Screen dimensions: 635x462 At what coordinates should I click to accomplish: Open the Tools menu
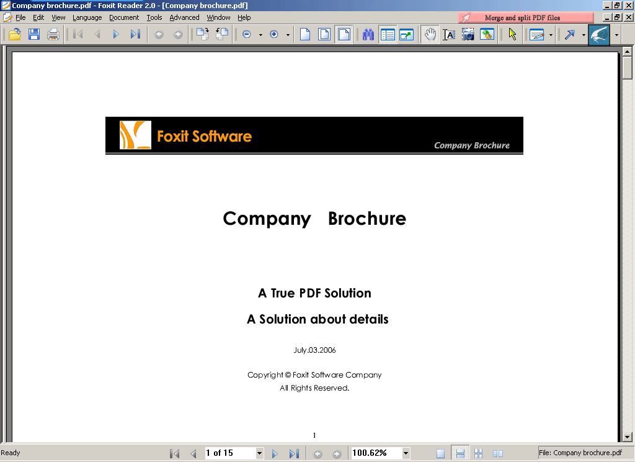[154, 17]
